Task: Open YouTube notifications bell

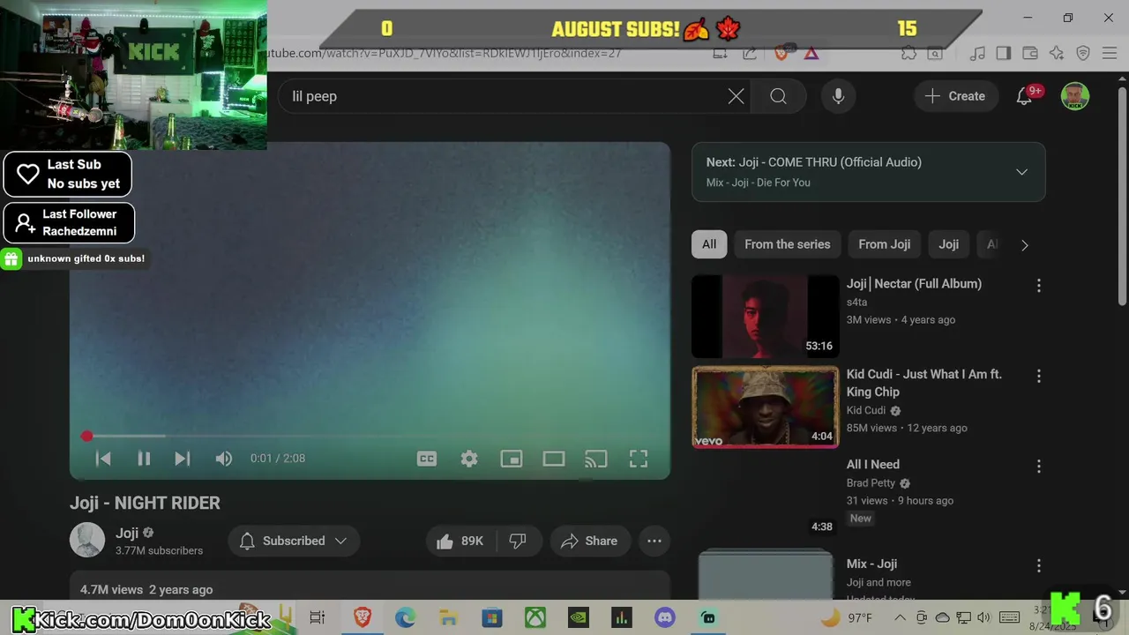Action: click(x=1024, y=96)
